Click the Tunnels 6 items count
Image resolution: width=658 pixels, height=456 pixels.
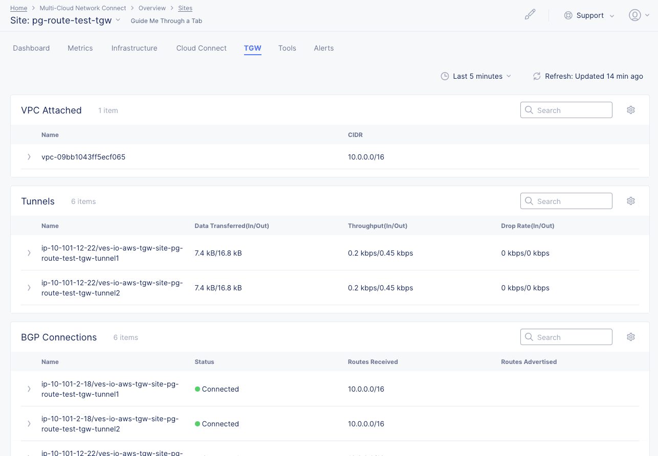click(x=83, y=201)
